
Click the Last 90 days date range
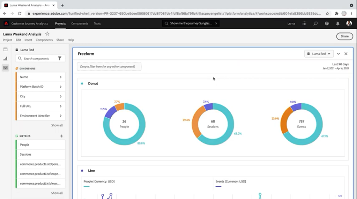click(340, 64)
